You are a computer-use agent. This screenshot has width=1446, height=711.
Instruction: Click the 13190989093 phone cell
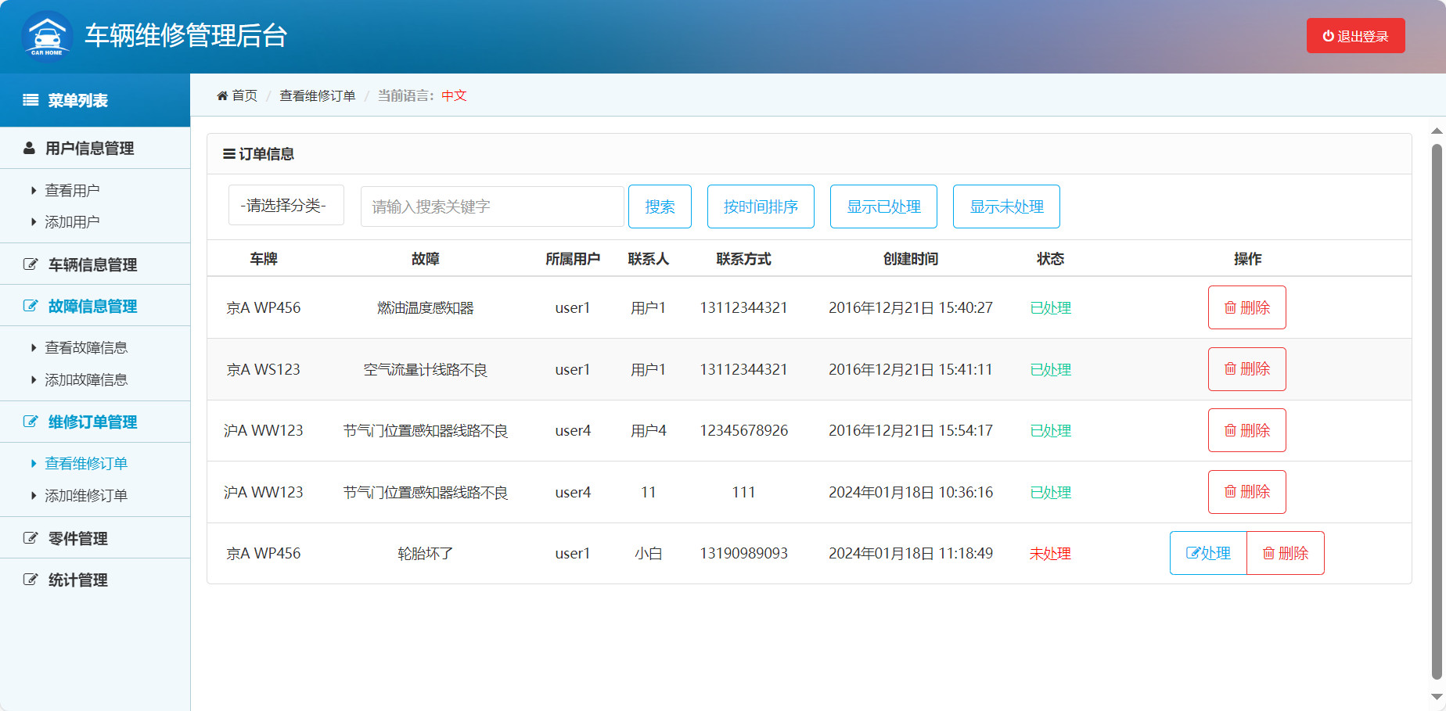tap(743, 553)
